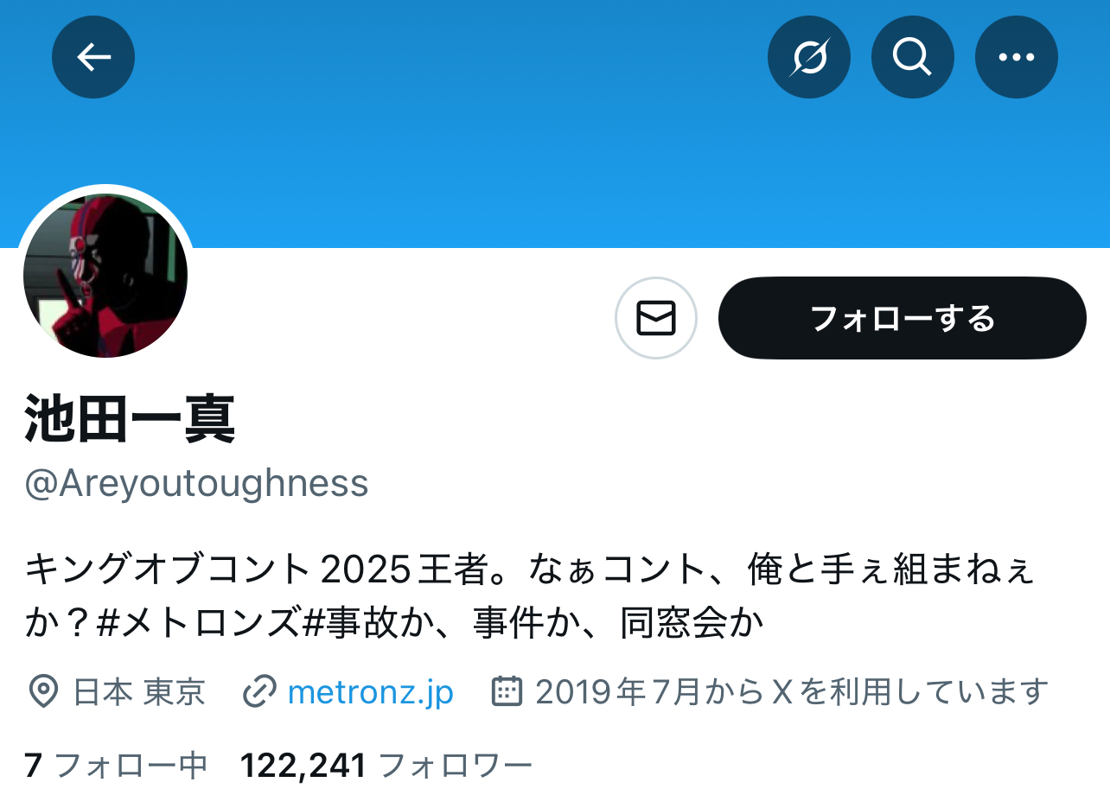
Task: Open the metronz.jp website link
Action: [371, 692]
